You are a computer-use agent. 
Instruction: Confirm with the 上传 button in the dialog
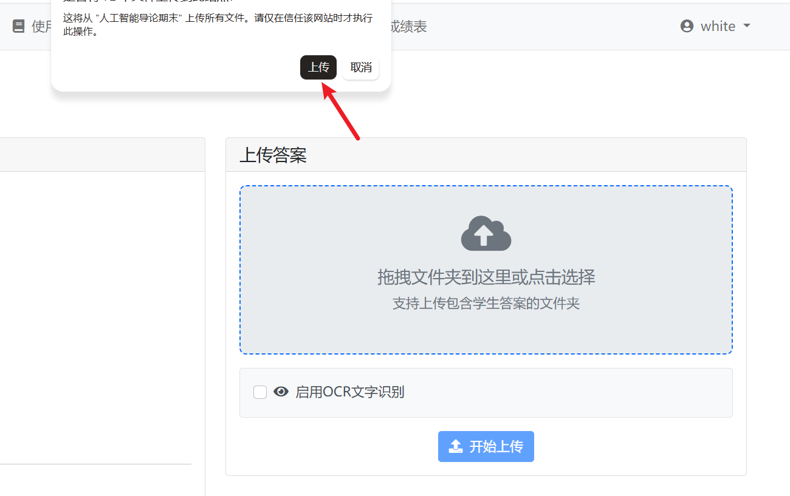[x=318, y=67]
